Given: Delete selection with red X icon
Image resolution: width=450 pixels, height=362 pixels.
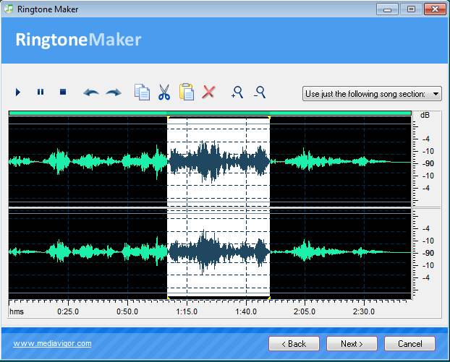Looking at the screenshot, I should [209, 92].
